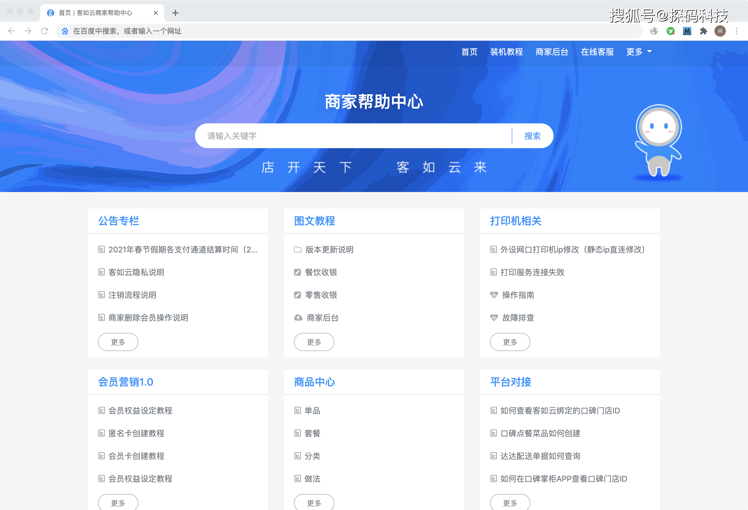Viewport: 748px width, 510px height.
Task: Open the browser three-dot menu
Action: [736, 31]
